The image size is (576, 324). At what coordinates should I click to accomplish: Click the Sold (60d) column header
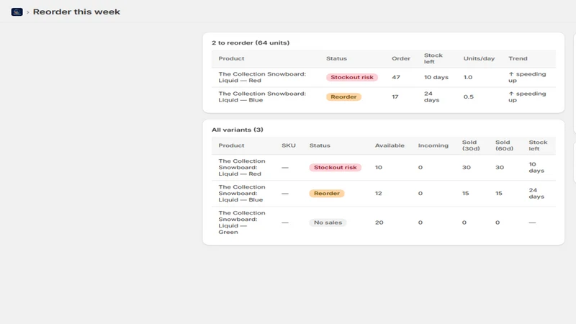[504, 145]
